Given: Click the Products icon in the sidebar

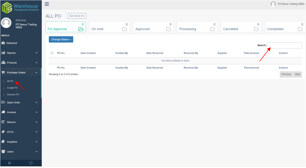Looking at the screenshot, I should point(3,62).
